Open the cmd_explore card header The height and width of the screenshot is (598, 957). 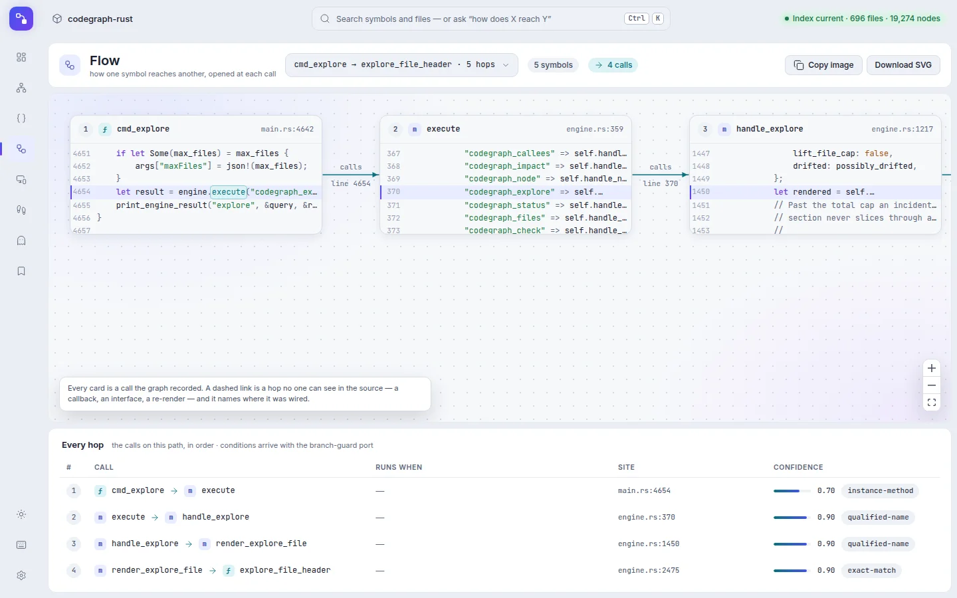coord(196,129)
